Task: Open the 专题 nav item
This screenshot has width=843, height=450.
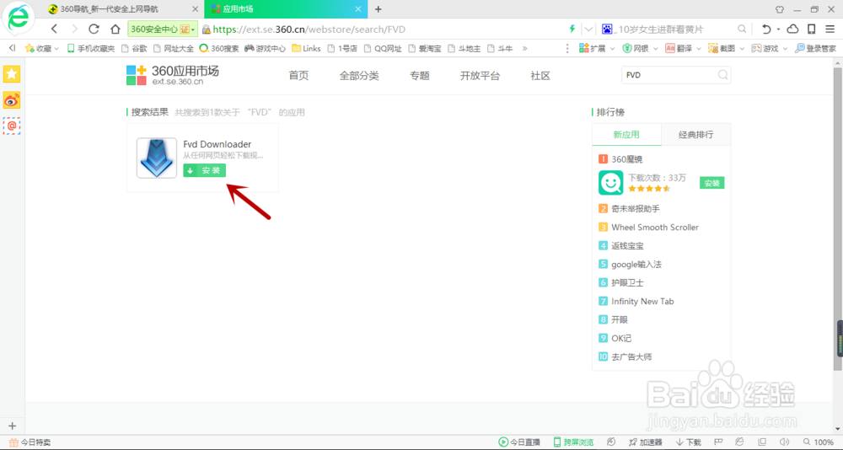Action: click(x=420, y=76)
